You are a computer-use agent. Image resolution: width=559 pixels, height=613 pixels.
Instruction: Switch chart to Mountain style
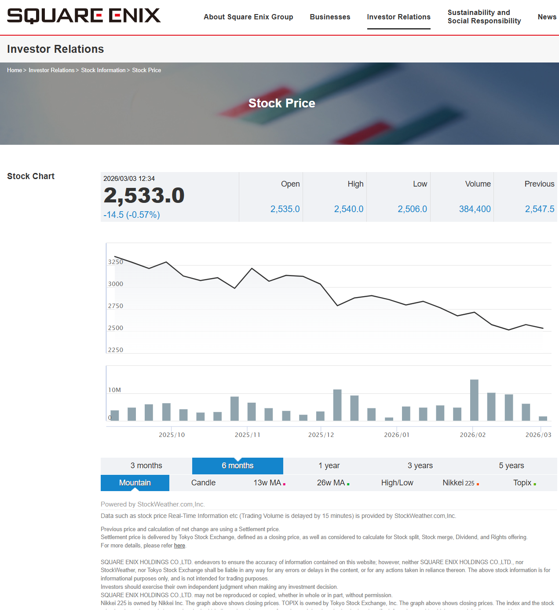tap(135, 483)
